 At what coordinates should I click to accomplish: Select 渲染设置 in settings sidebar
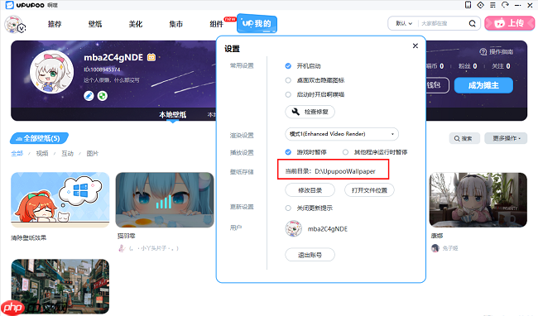242,136
